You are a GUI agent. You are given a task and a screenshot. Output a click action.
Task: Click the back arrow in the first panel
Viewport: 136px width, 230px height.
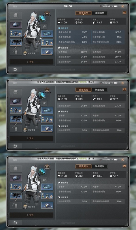15,69
